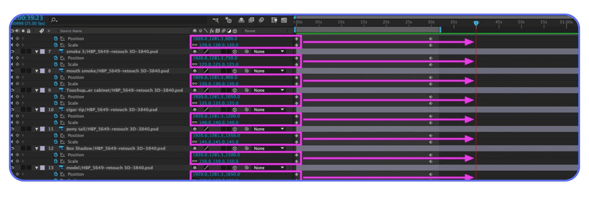589x197 pixels.
Task: Click the Parent column header
Action: tap(250, 31)
